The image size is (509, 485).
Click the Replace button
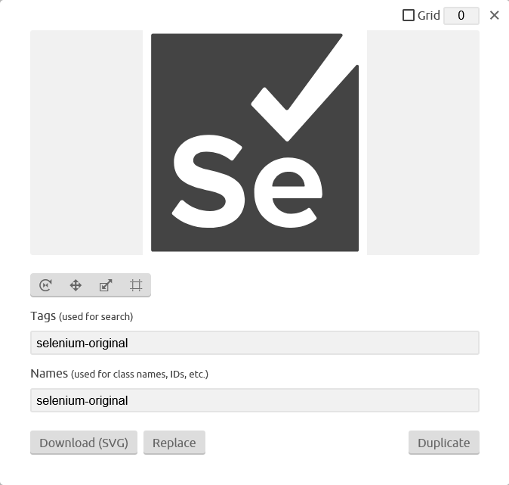[x=174, y=443]
